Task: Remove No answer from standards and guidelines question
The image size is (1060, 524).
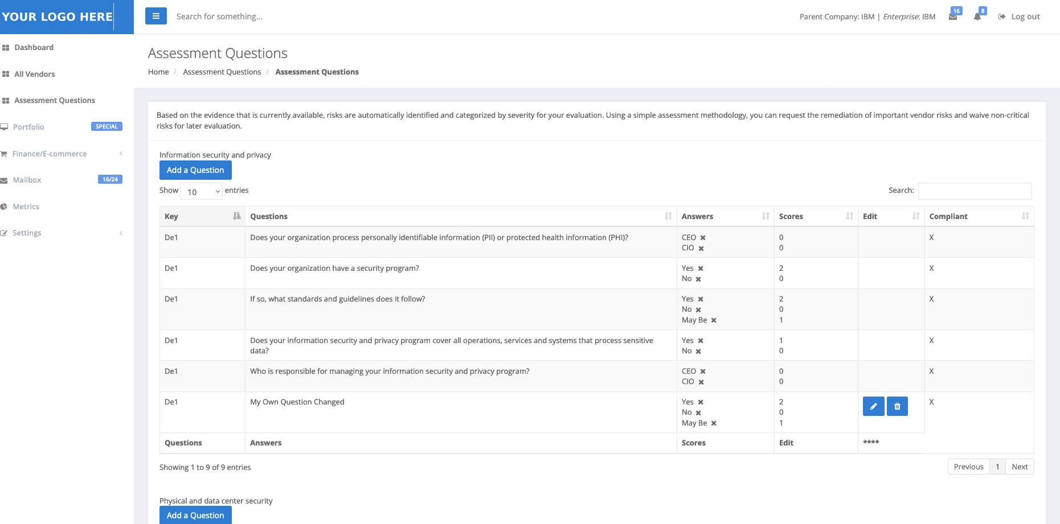Action: pos(698,310)
